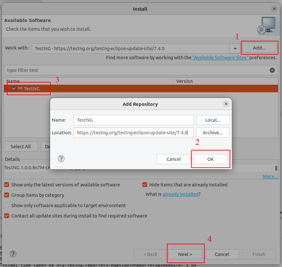Viewport: 282px width, 267px height.
Task: Close the Add Repository dialog
Action: pyautogui.click(x=226, y=104)
